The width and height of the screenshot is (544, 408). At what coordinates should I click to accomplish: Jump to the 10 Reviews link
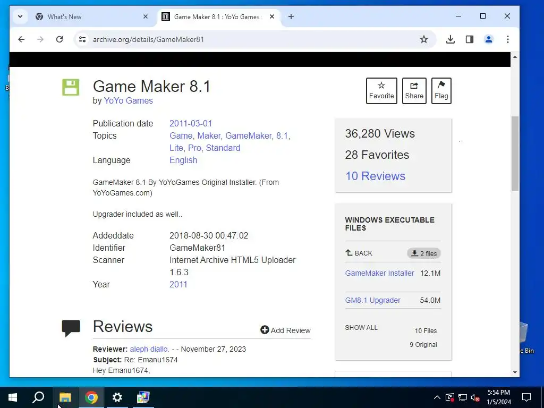[x=375, y=176]
